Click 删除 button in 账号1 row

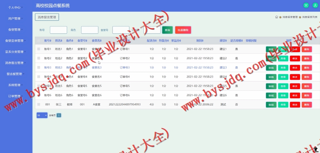(x=307, y=49)
